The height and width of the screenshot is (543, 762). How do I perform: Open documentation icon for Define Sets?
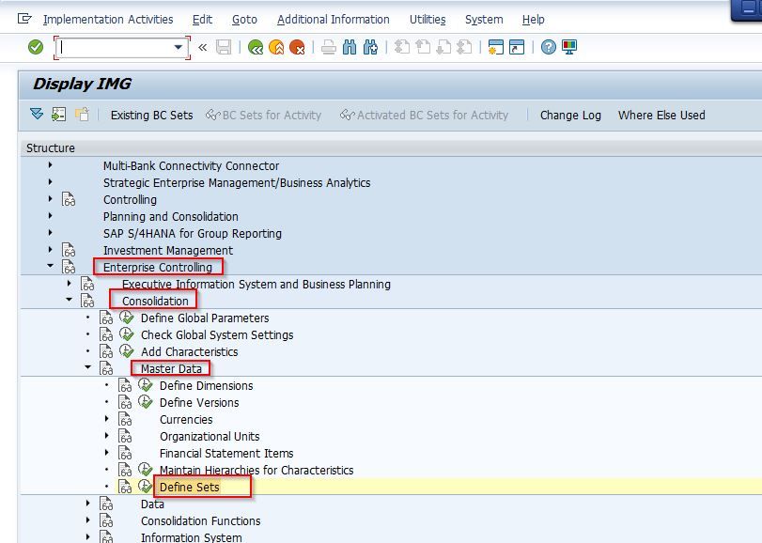point(125,487)
